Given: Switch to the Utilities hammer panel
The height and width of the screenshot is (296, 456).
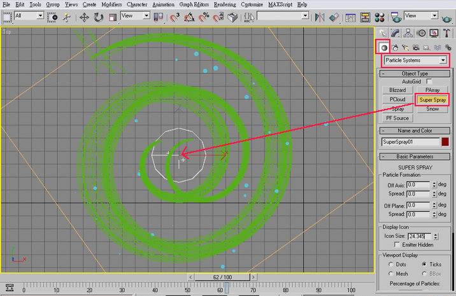Looking at the screenshot, I should click(x=446, y=33).
